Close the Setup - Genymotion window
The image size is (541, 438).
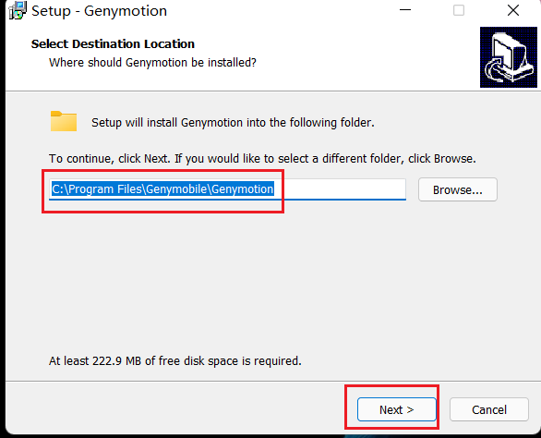coord(513,10)
